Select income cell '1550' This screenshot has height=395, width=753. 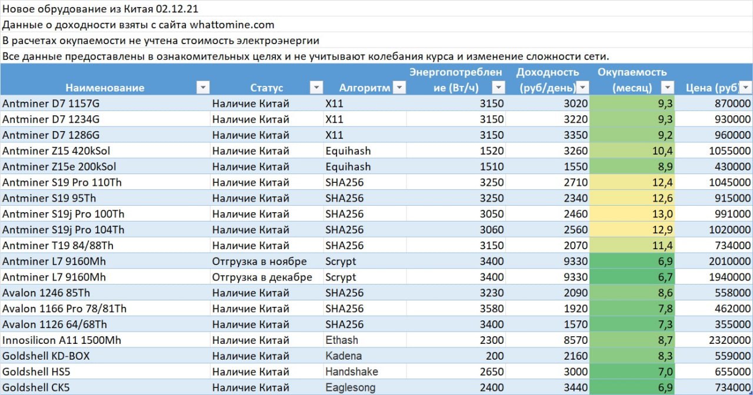tap(548, 167)
